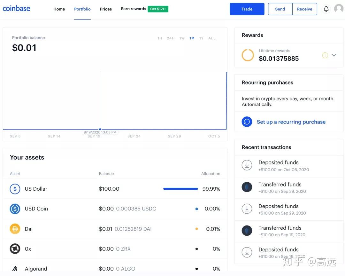Click the Dai orange allocation dot

click(197, 229)
